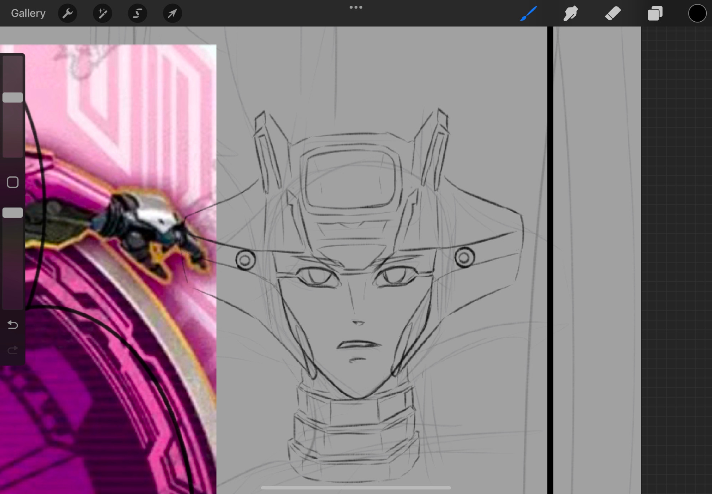Image resolution: width=712 pixels, height=494 pixels.
Task: Redo the last action
Action: coord(13,350)
